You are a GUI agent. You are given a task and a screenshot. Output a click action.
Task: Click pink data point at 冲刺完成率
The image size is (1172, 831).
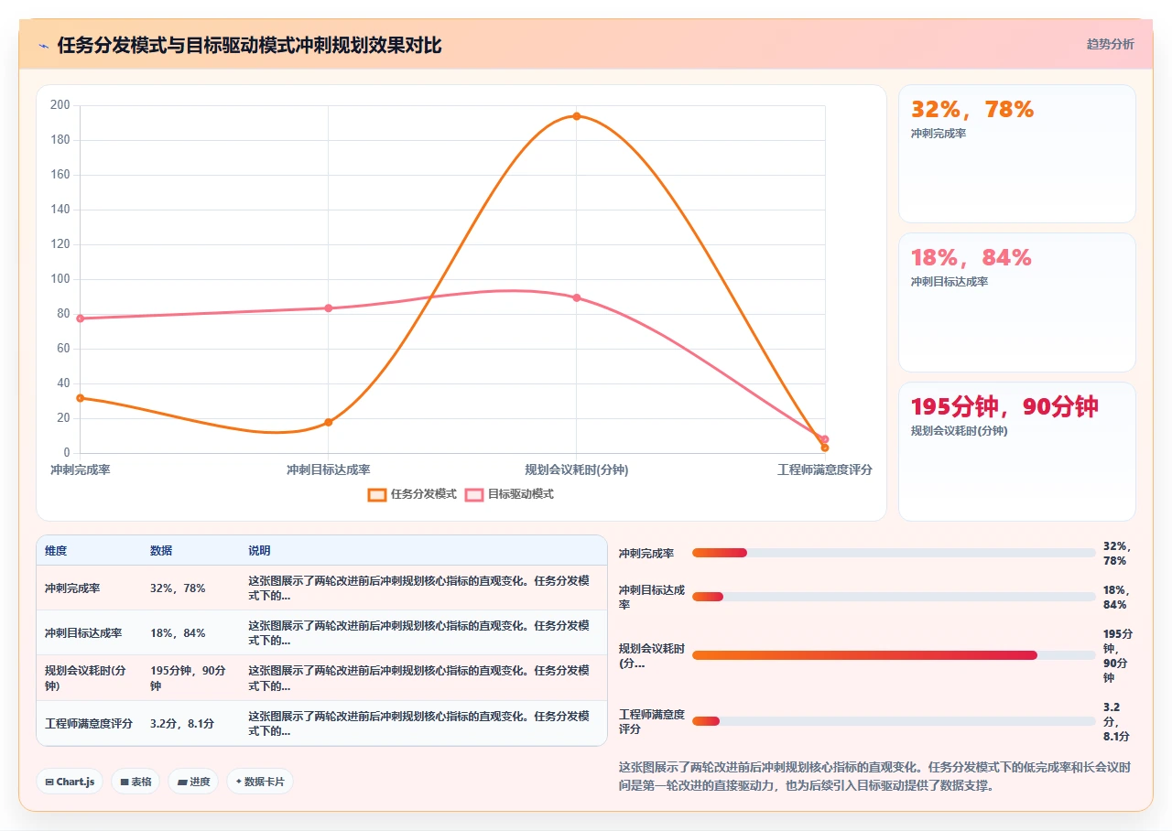point(81,318)
